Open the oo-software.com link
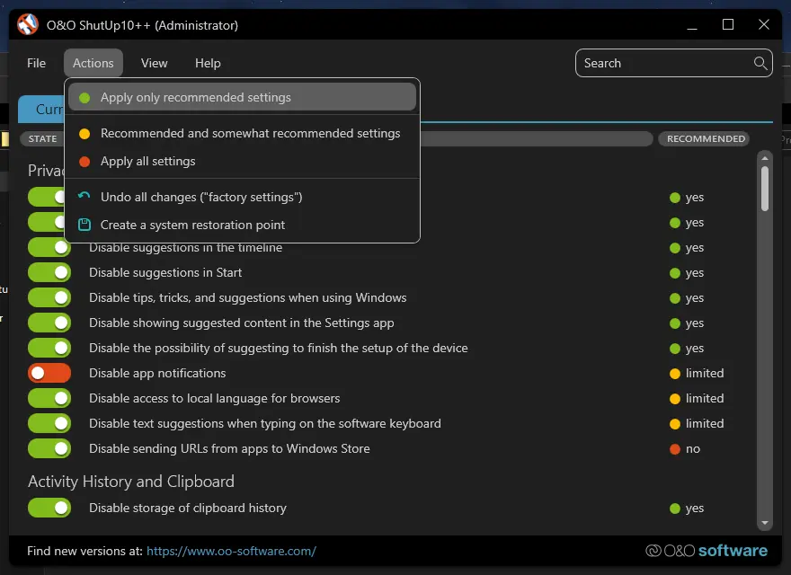 (232, 551)
